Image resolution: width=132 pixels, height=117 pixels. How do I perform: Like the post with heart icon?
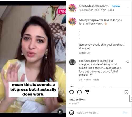pyautogui.click(x=72, y=92)
